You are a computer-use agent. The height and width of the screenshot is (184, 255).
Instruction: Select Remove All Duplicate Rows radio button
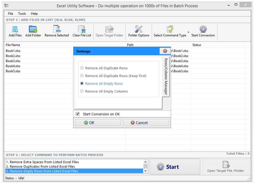coord(82,68)
